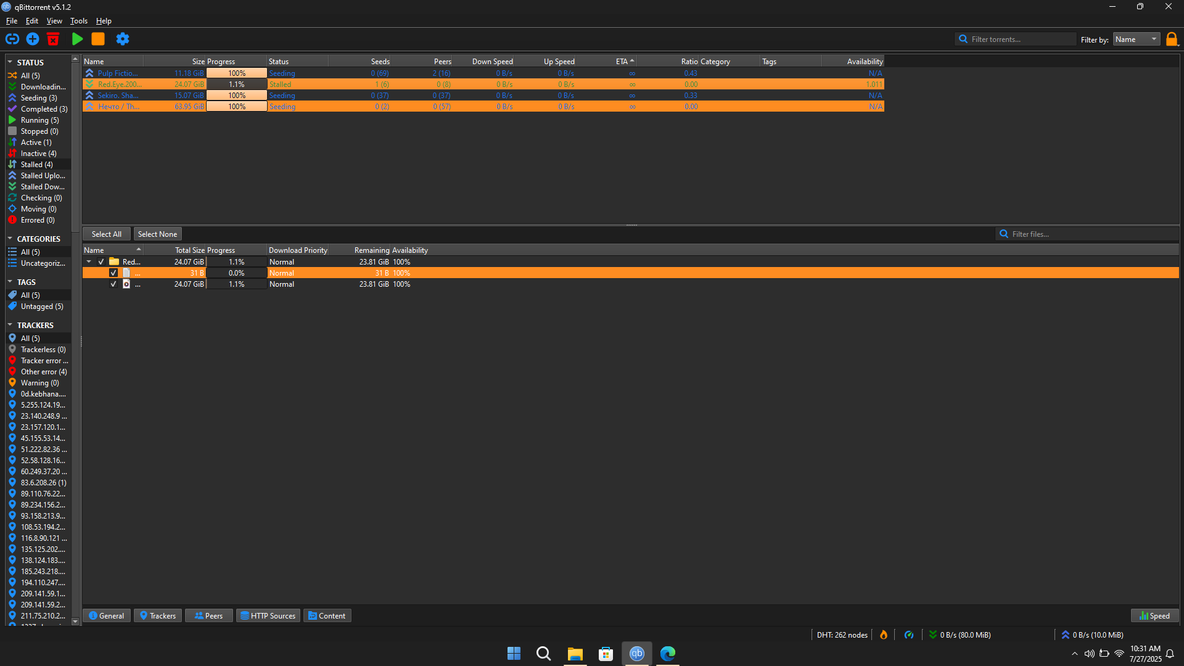Screen dimensions: 1184x666
Task: Collapse the TAGS section
Action: (x=10, y=282)
